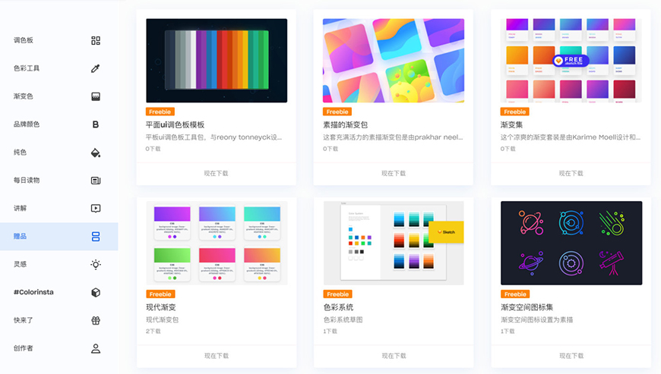Click the 灵感 lightbulb icon

(96, 264)
